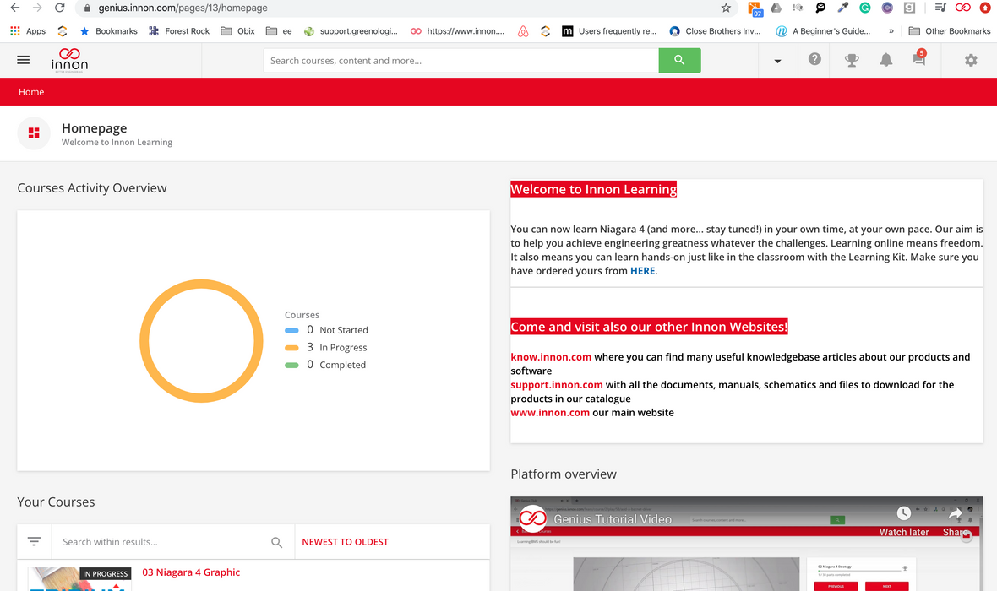Screen dimensions: 997x591
Task: Open Close Brothers Inv... bookmark
Action: pos(715,30)
